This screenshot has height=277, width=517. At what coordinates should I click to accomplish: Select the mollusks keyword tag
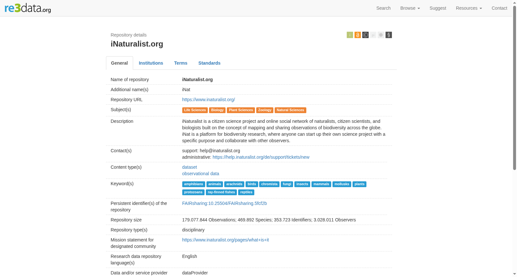click(x=342, y=184)
